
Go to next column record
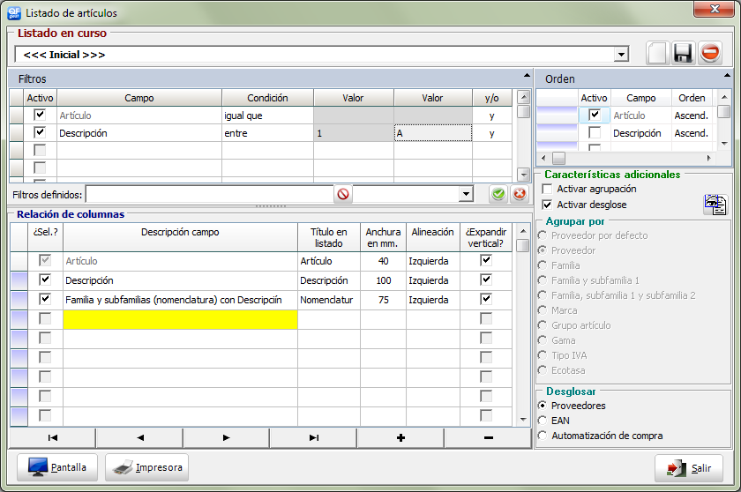pyautogui.click(x=227, y=437)
